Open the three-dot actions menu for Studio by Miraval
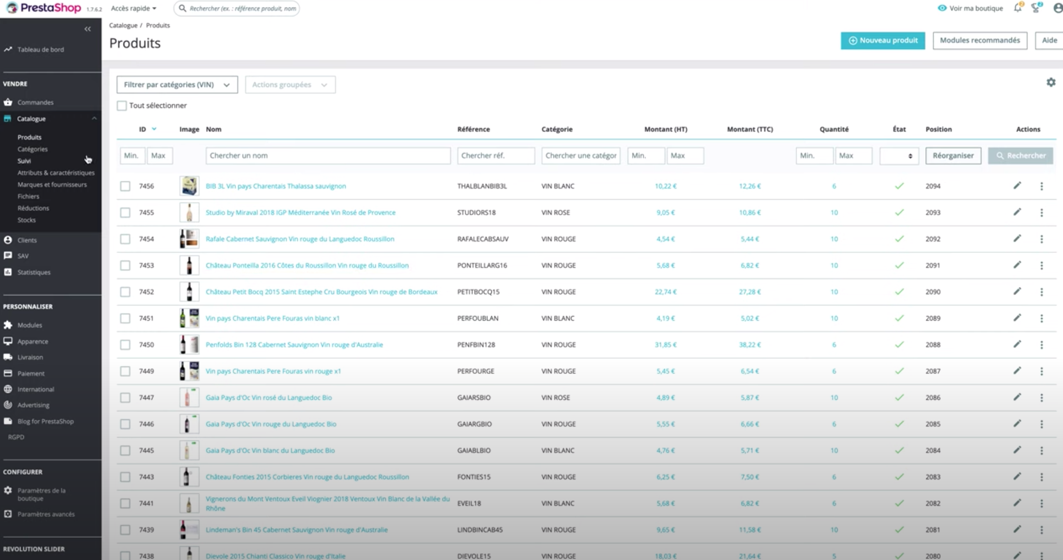The image size is (1063, 560). pyautogui.click(x=1041, y=212)
